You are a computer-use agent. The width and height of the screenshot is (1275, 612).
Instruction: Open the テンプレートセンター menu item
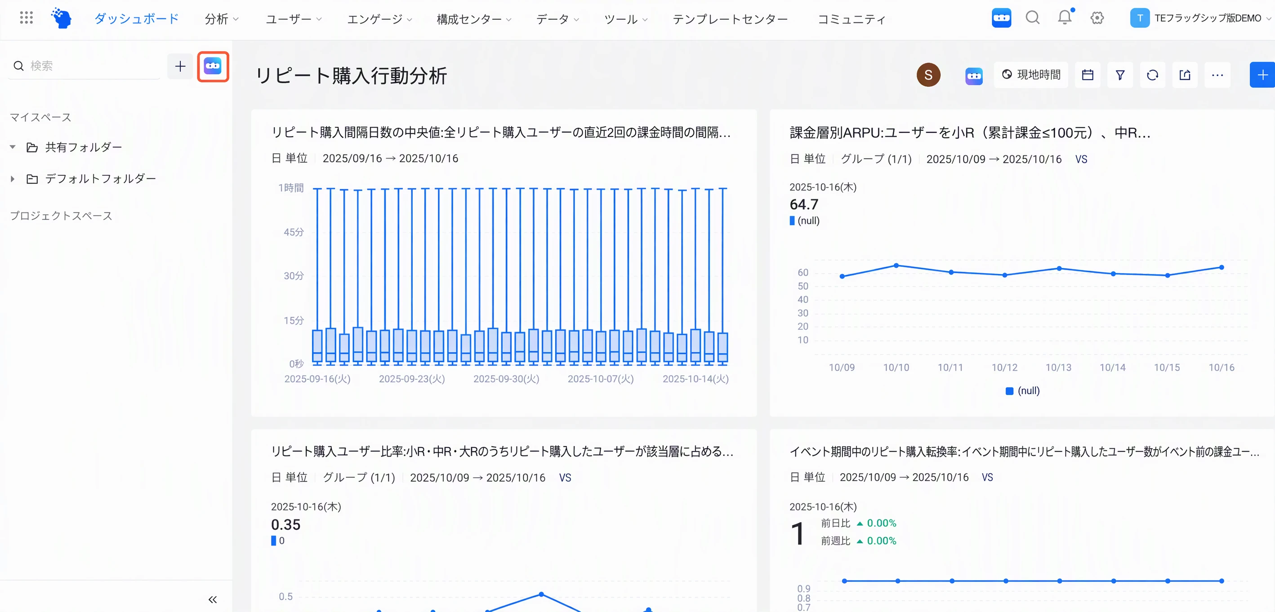730,19
